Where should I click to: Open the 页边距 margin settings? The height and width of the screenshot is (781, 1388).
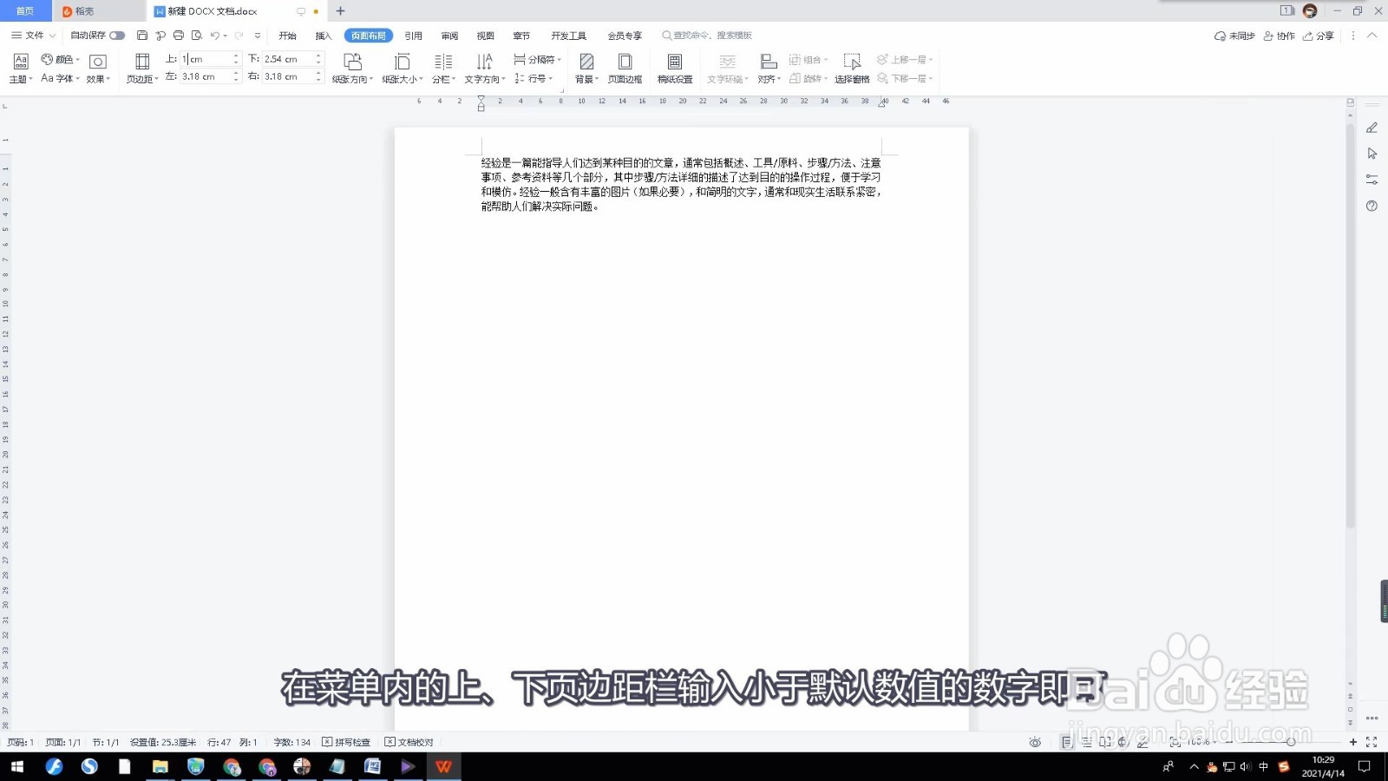pyautogui.click(x=141, y=68)
